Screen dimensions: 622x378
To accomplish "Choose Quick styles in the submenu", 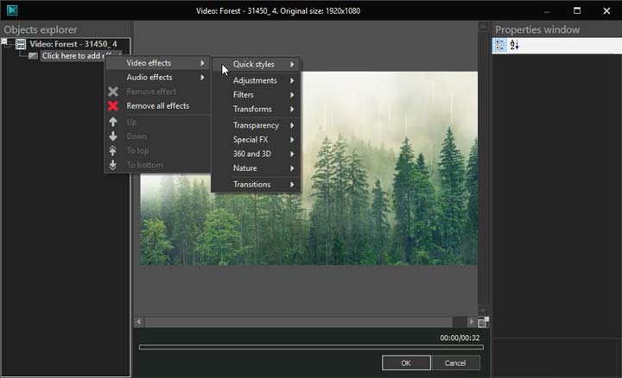I will click(256, 64).
